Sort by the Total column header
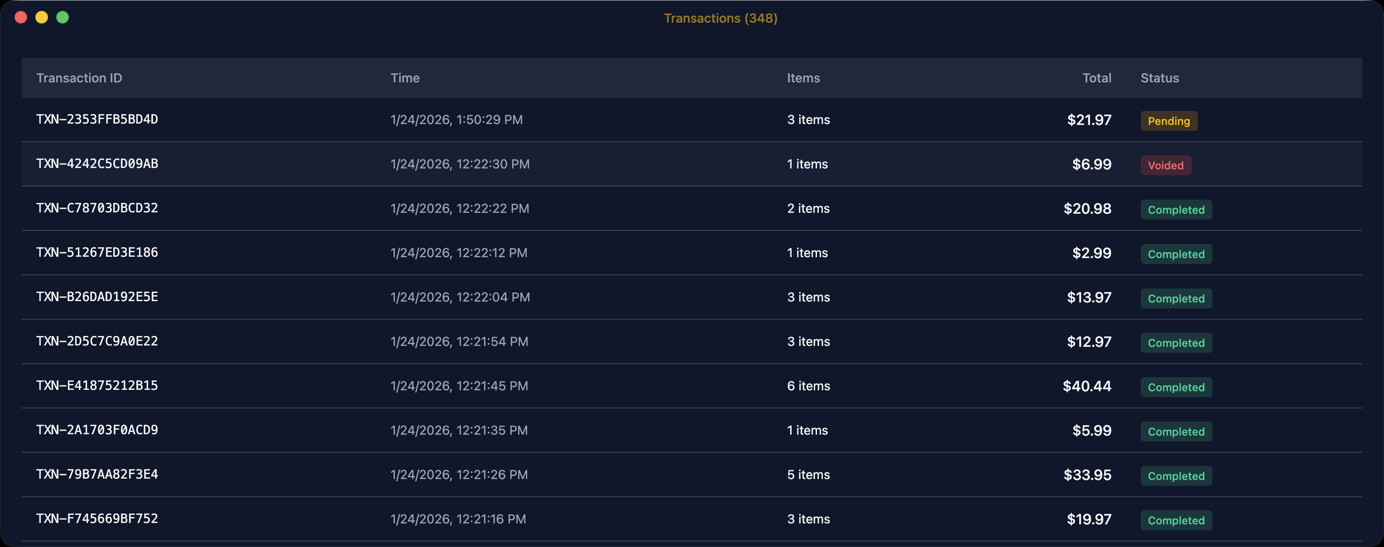 click(x=1097, y=78)
